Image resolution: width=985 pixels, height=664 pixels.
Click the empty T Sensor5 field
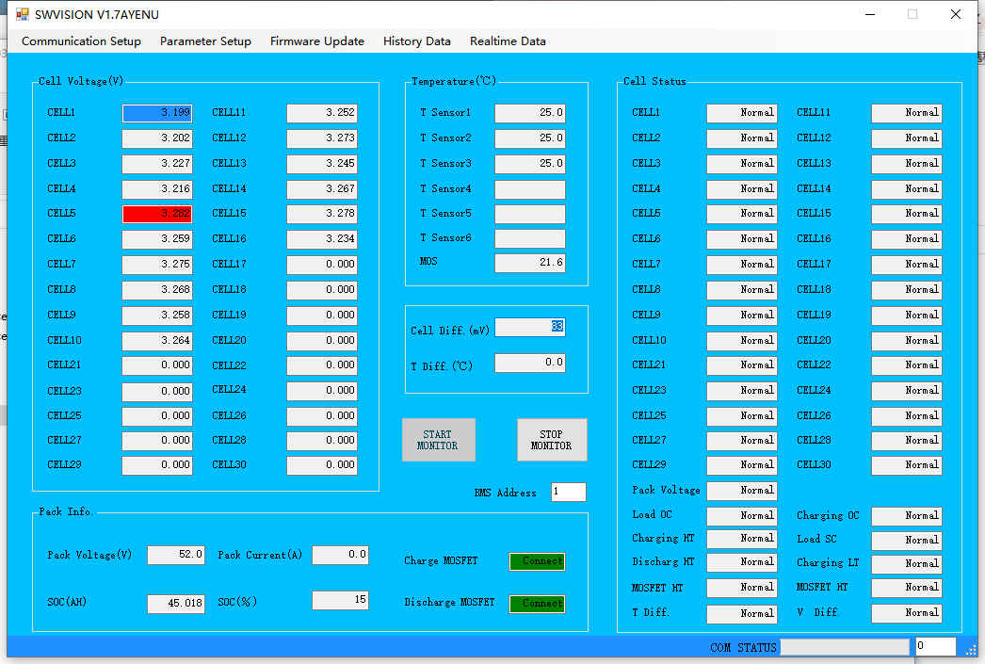click(x=530, y=214)
